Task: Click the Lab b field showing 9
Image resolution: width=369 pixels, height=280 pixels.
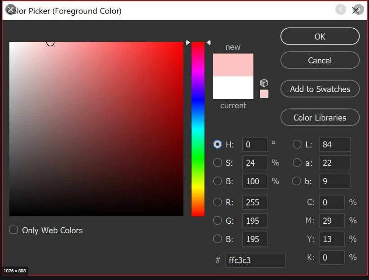Action: (x=335, y=181)
